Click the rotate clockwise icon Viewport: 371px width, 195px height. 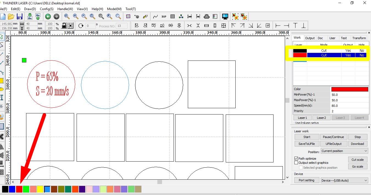tap(81, 26)
